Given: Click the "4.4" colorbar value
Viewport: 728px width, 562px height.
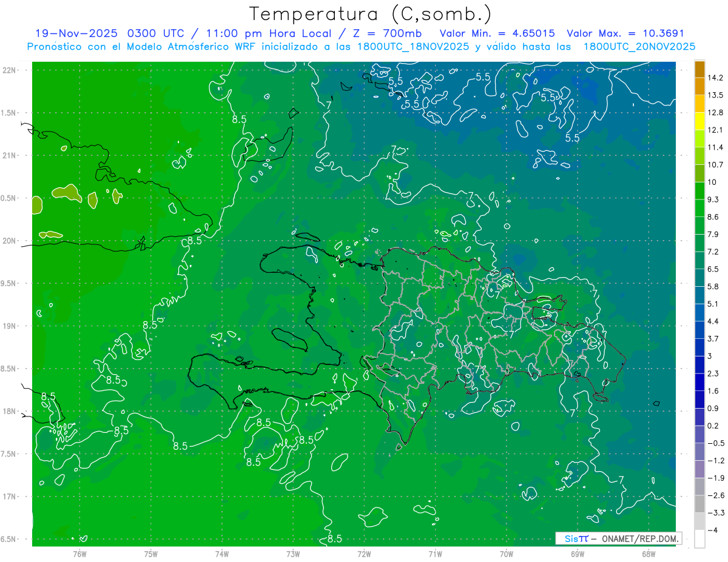Looking at the screenshot, I should click(713, 321).
